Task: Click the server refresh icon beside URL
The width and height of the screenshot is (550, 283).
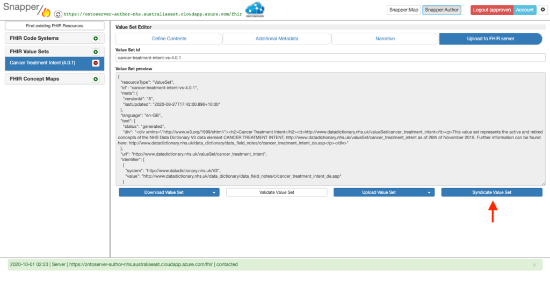Action: (58, 14)
